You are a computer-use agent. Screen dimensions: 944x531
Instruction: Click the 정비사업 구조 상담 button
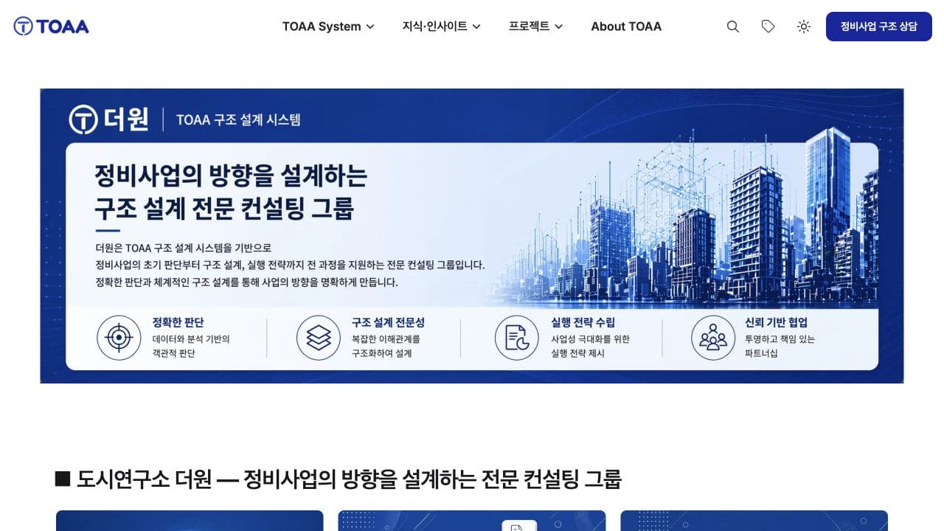click(x=879, y=27)
